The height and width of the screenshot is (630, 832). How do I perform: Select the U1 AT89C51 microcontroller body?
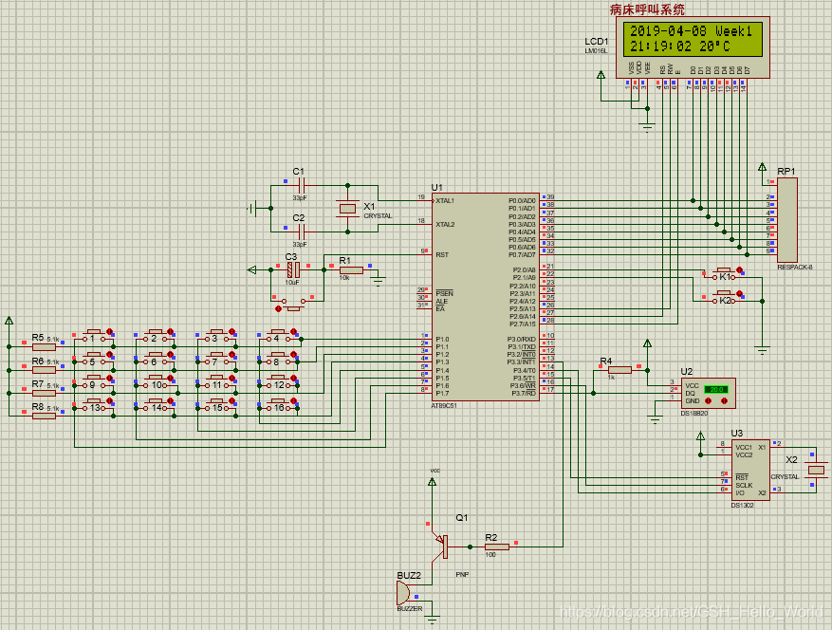[486, 297]
